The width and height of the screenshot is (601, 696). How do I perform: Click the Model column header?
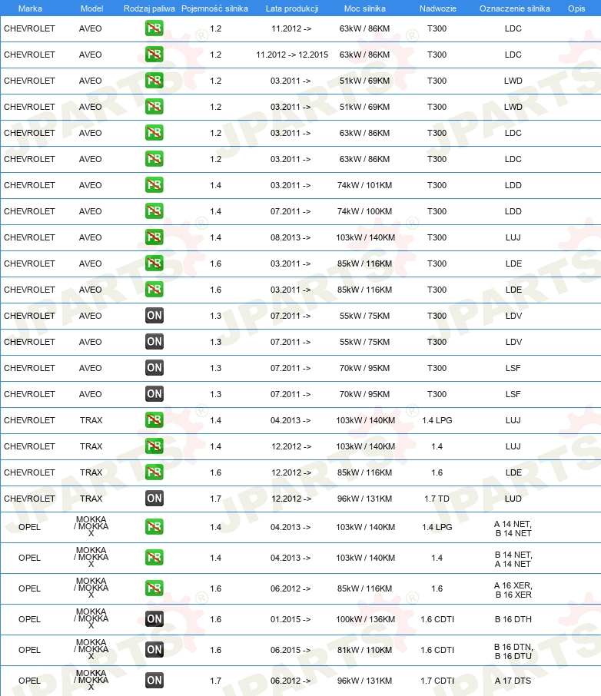point(92,8)
